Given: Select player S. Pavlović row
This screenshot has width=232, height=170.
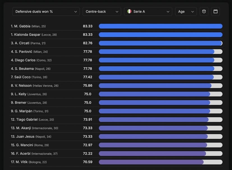Looking at the screenshot, I should [116, 52].
